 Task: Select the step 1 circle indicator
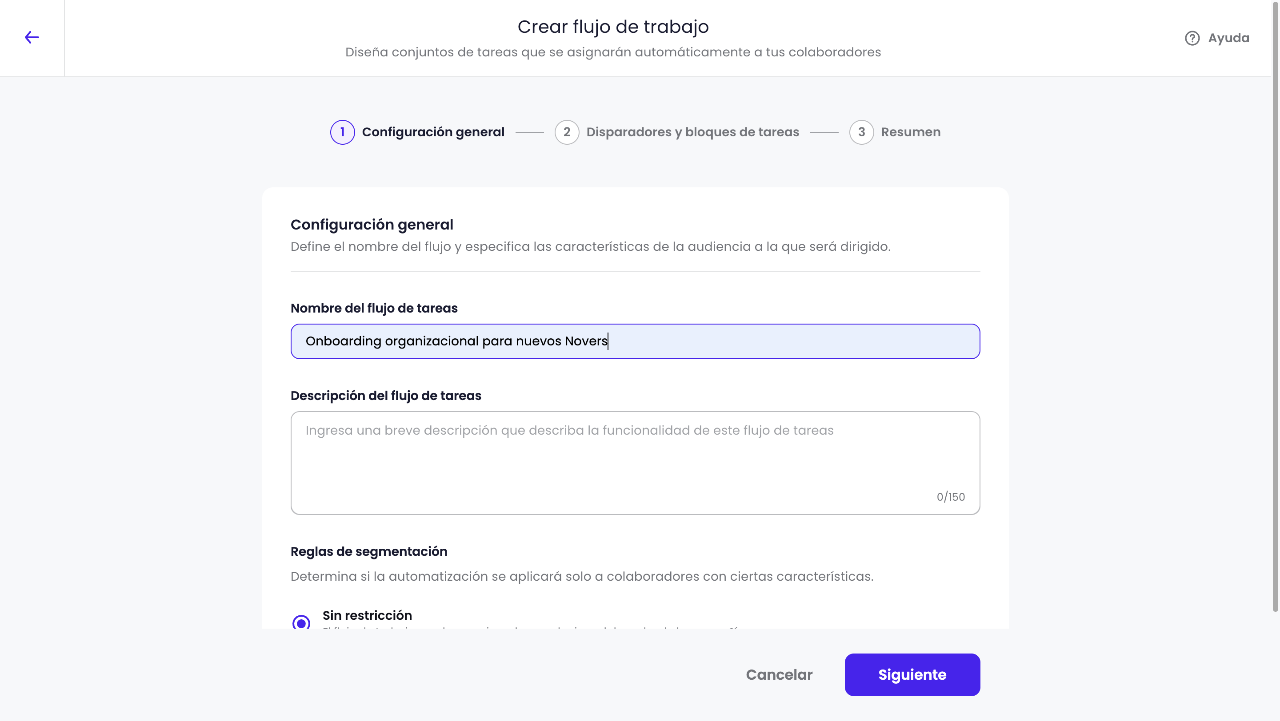(x=342, y=132)
